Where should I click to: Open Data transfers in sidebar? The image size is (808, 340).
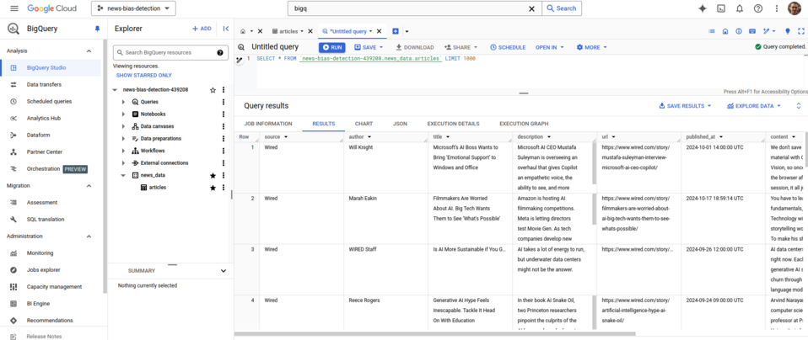point(43,85)
